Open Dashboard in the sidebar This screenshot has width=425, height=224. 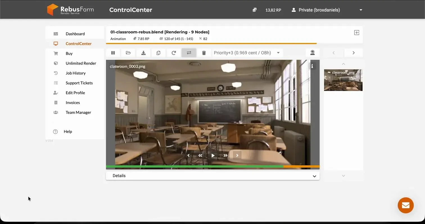[x=75, y=34]
